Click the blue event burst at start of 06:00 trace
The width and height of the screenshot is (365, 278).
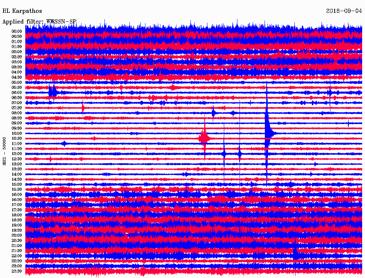coord(53,93)
